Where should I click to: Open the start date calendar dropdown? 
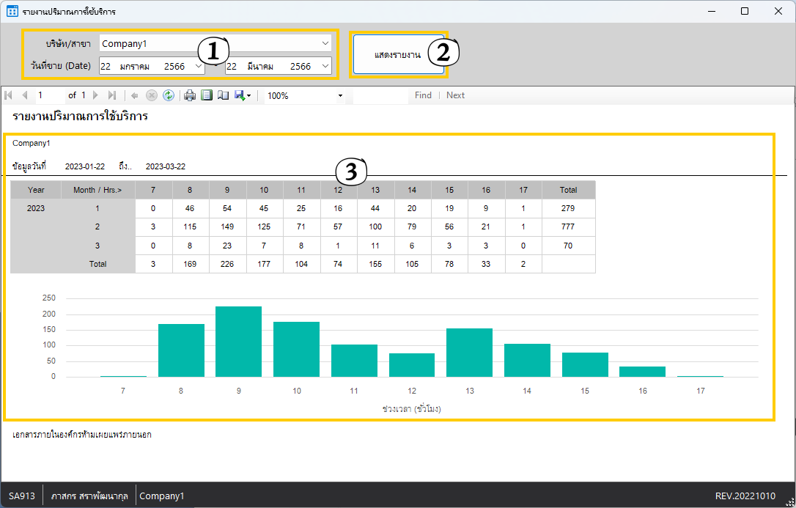(x=199, y=66)
